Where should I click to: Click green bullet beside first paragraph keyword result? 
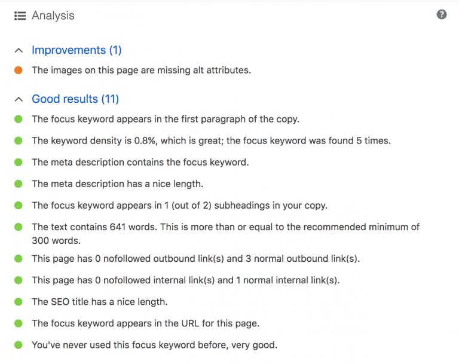(x=19, y=119)
